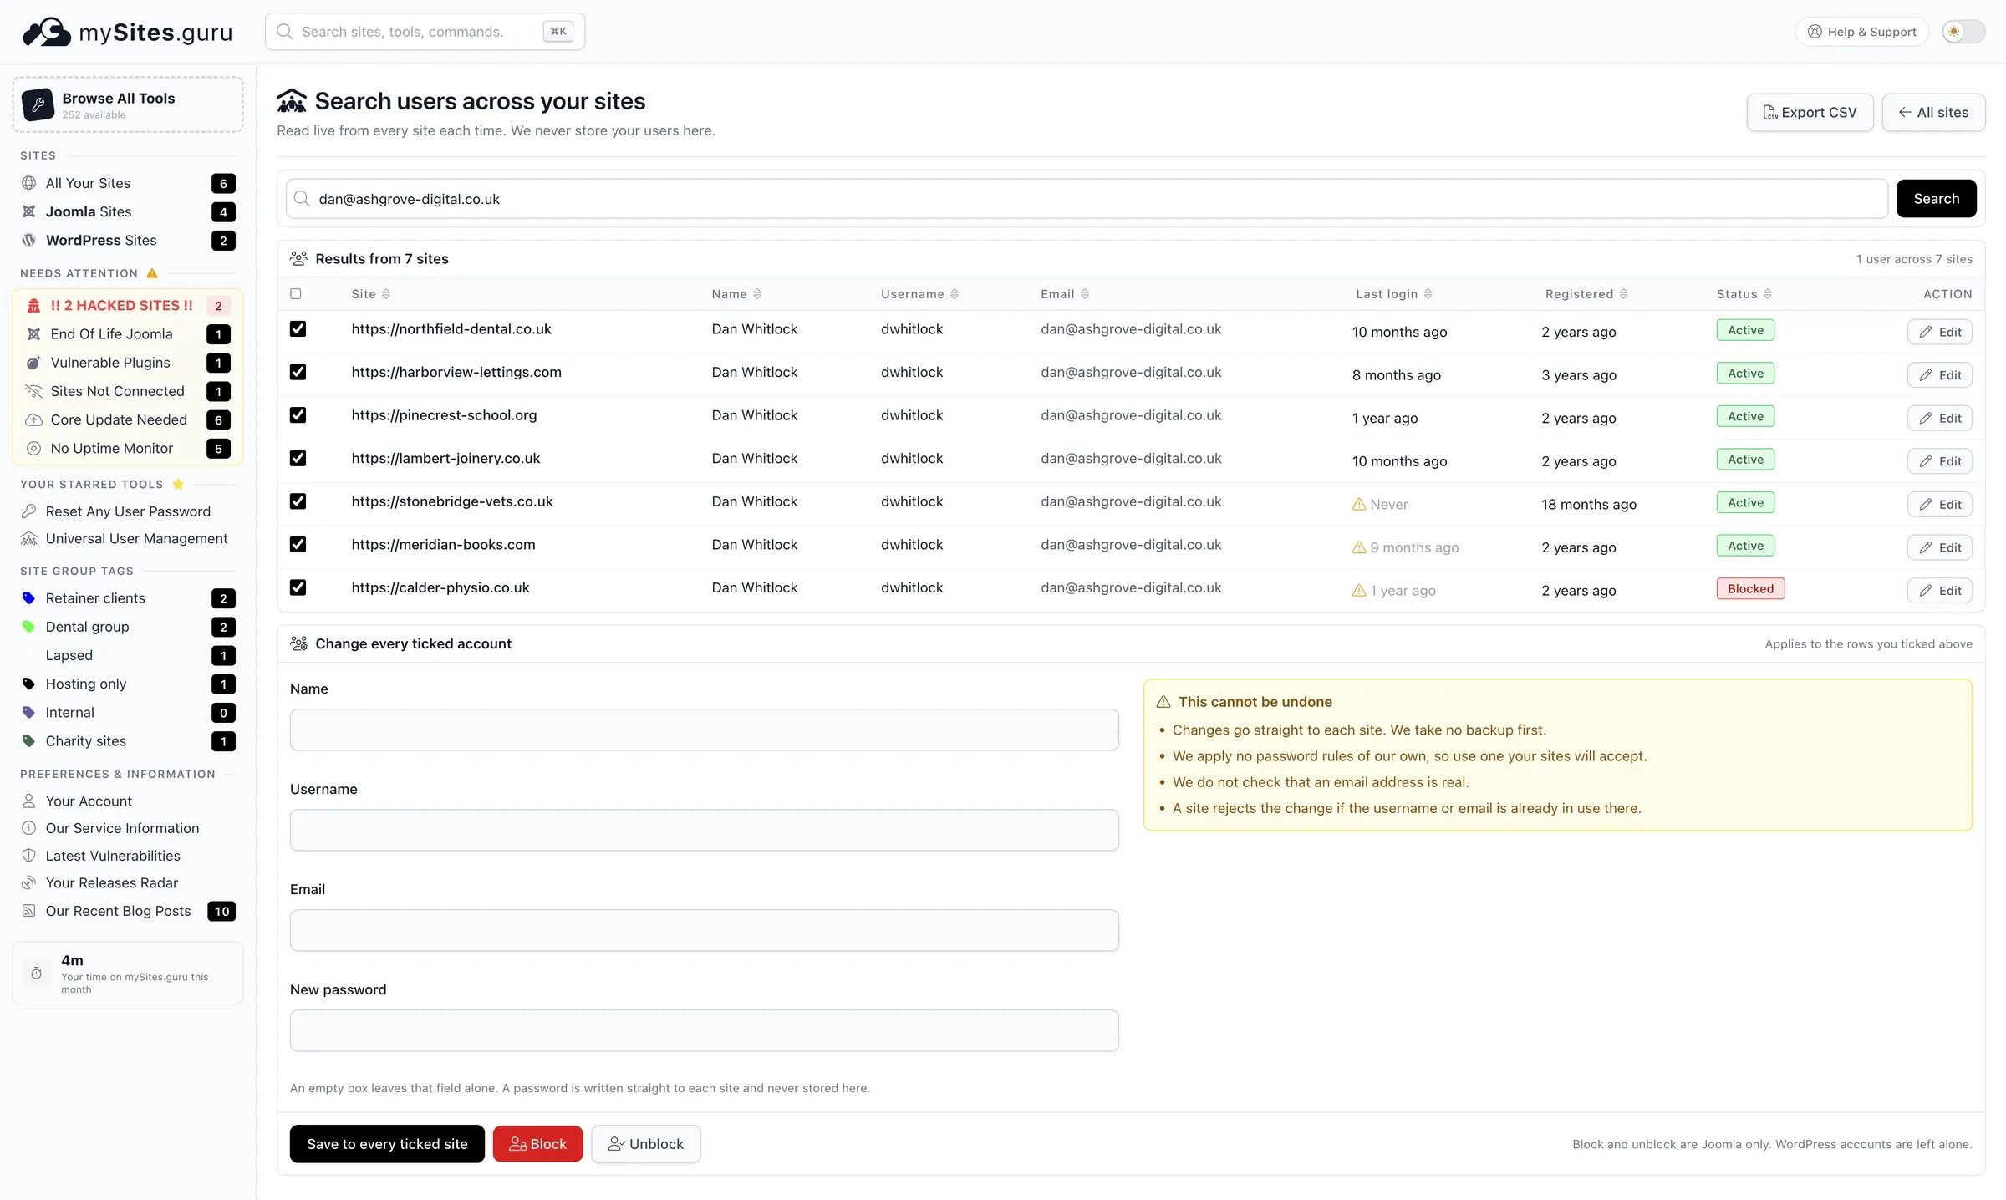
Task: Click the star icon next to Your Starred Tools
Action: (x=178, y=484)
